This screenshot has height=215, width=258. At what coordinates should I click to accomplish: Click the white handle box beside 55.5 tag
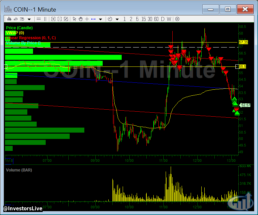(237, 66)
